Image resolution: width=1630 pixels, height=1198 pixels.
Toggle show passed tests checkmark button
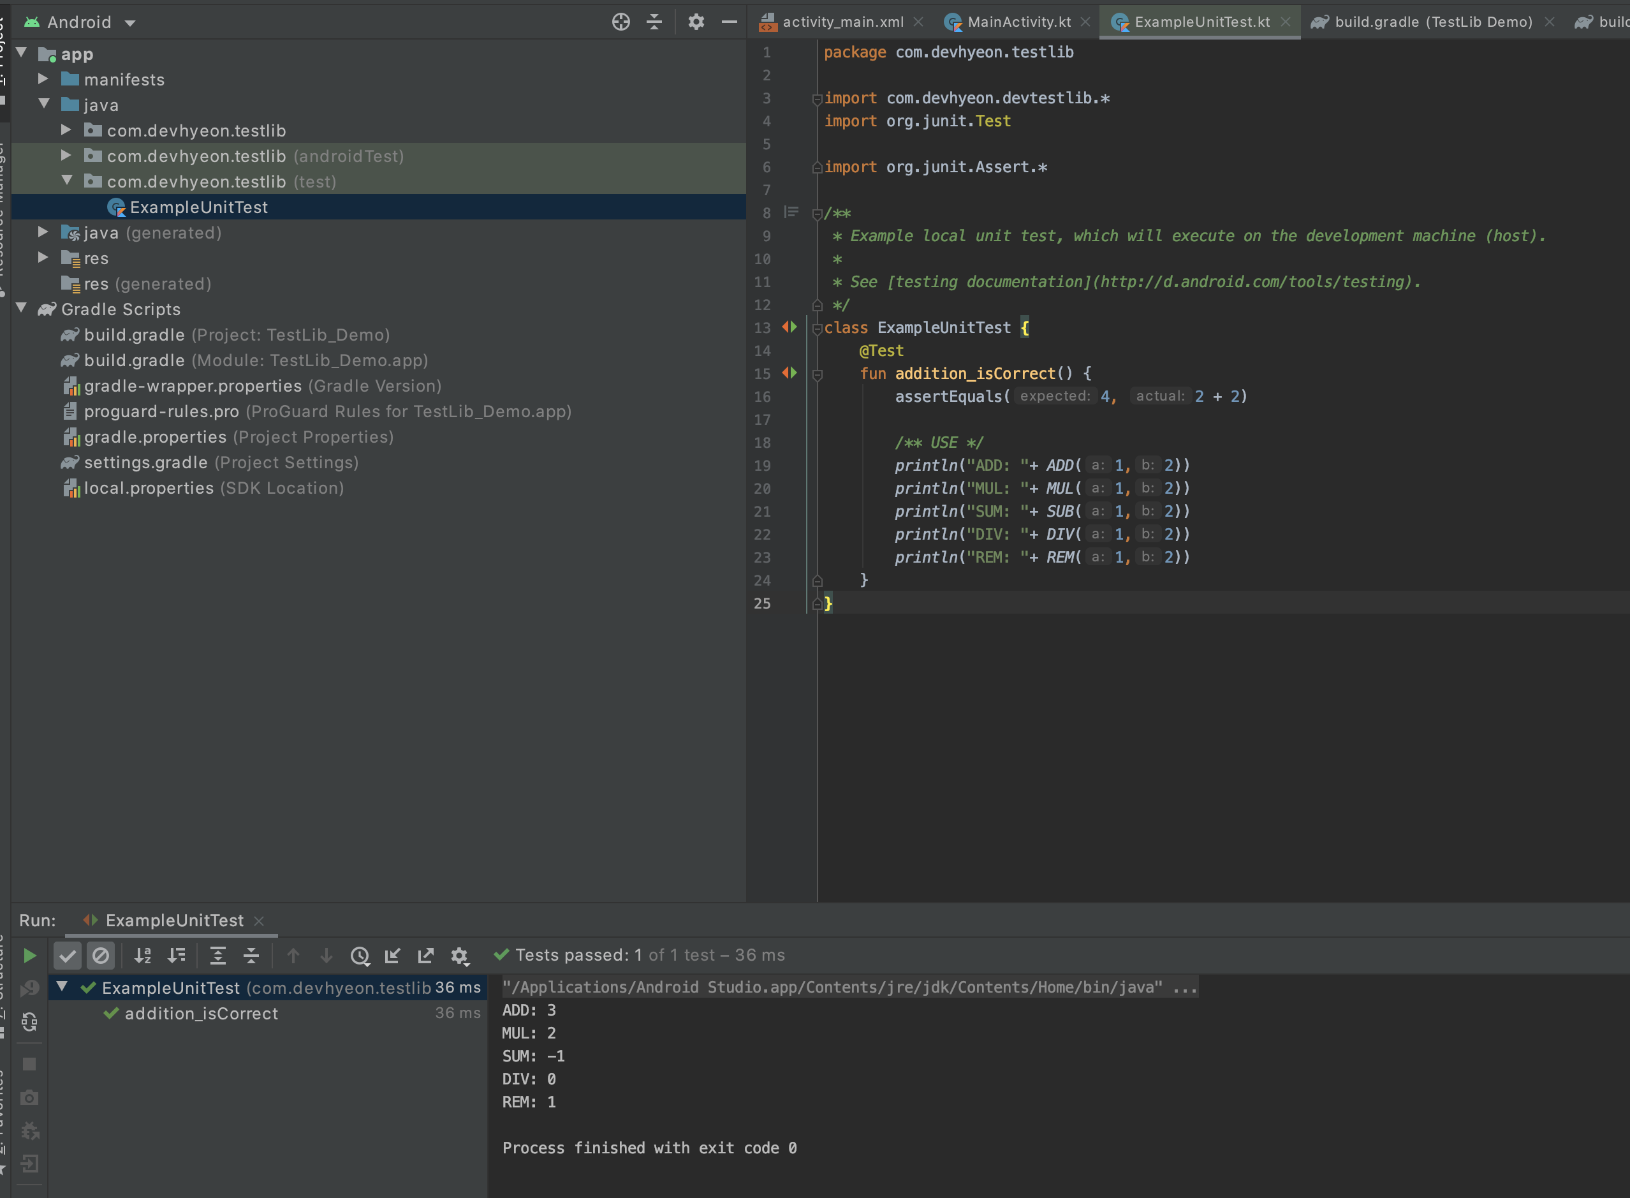(68, 956)
